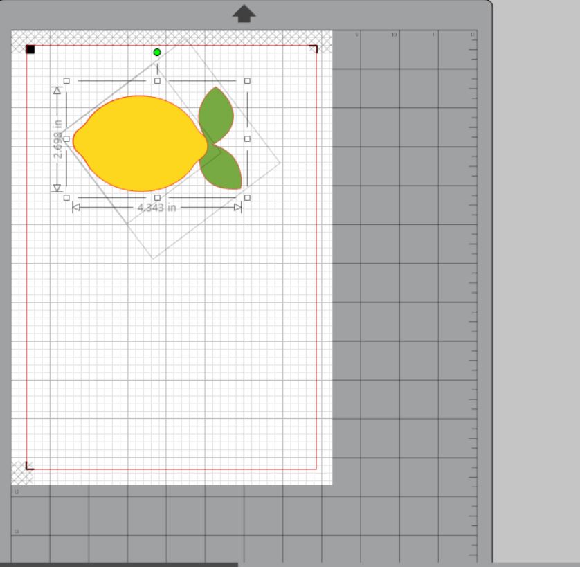580x567 pixels.
Task: Click the green rotation handle above the selection
Action: [157, 53]
